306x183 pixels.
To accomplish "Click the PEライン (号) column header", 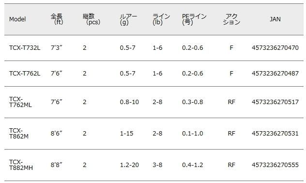I will [194, 19].
